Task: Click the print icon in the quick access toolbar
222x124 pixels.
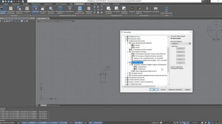Action: tap(23, 1)
